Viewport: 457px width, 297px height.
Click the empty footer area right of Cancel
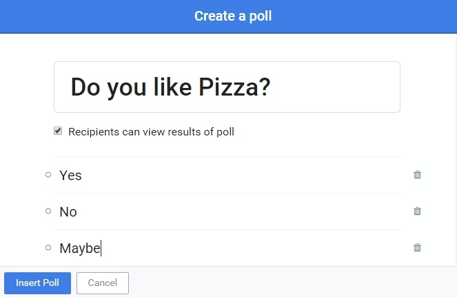tap(290, 283)
